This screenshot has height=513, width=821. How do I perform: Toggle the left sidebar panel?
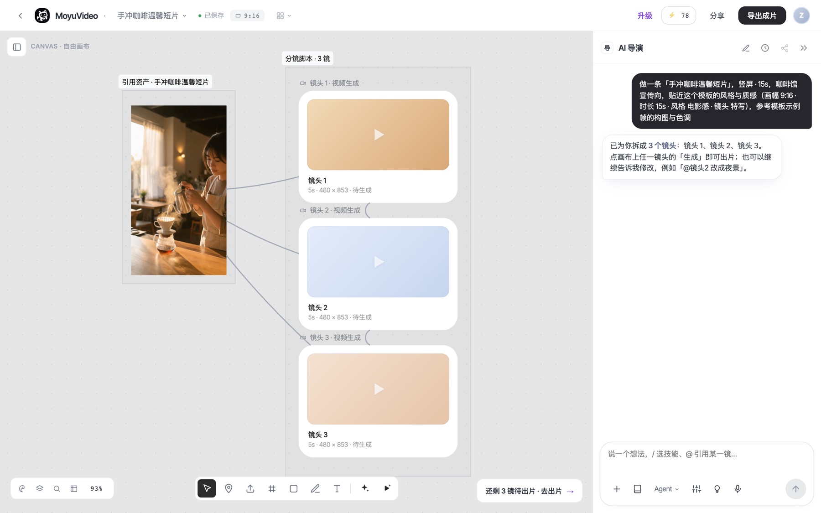[17, 47]
